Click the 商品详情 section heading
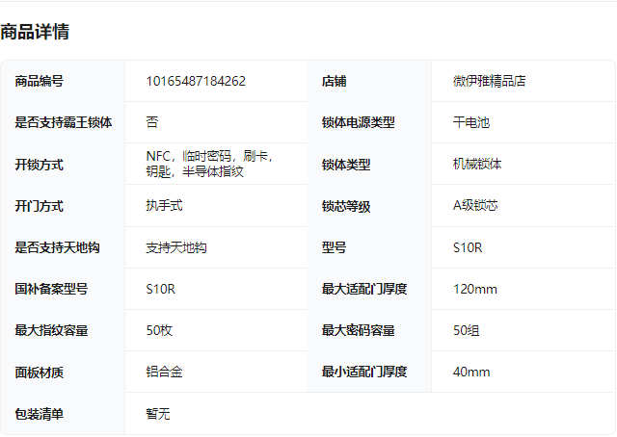The width and height of the screenshot is (617, 437). [x=35, y=32]
